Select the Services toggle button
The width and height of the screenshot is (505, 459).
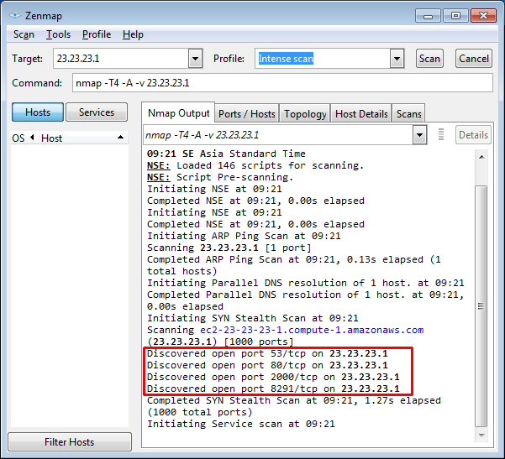pos(97,112)
